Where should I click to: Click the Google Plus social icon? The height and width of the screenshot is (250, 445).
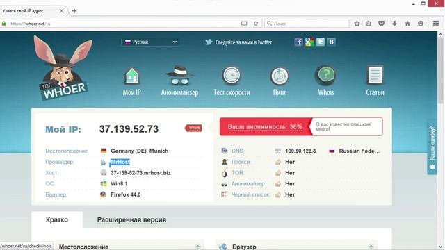coord(309,42)
